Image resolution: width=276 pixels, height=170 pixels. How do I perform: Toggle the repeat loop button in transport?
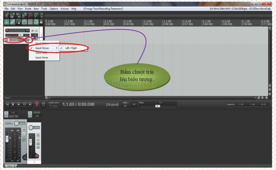pyautogui.click(x=44, y=104)
